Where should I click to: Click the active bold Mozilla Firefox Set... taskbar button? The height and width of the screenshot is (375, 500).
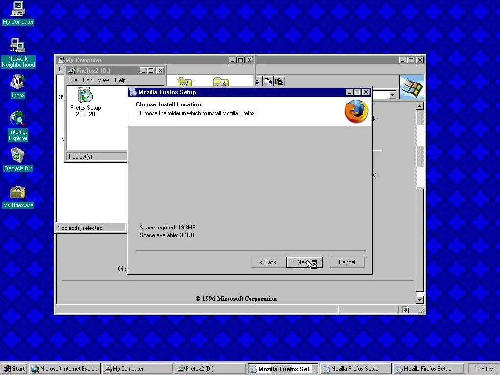[x=283, y=369]
